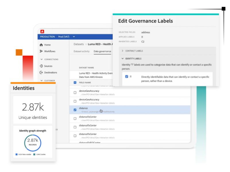Uncheck the I1 identity label checkbox
230x172 pixels.
[127, 76]
